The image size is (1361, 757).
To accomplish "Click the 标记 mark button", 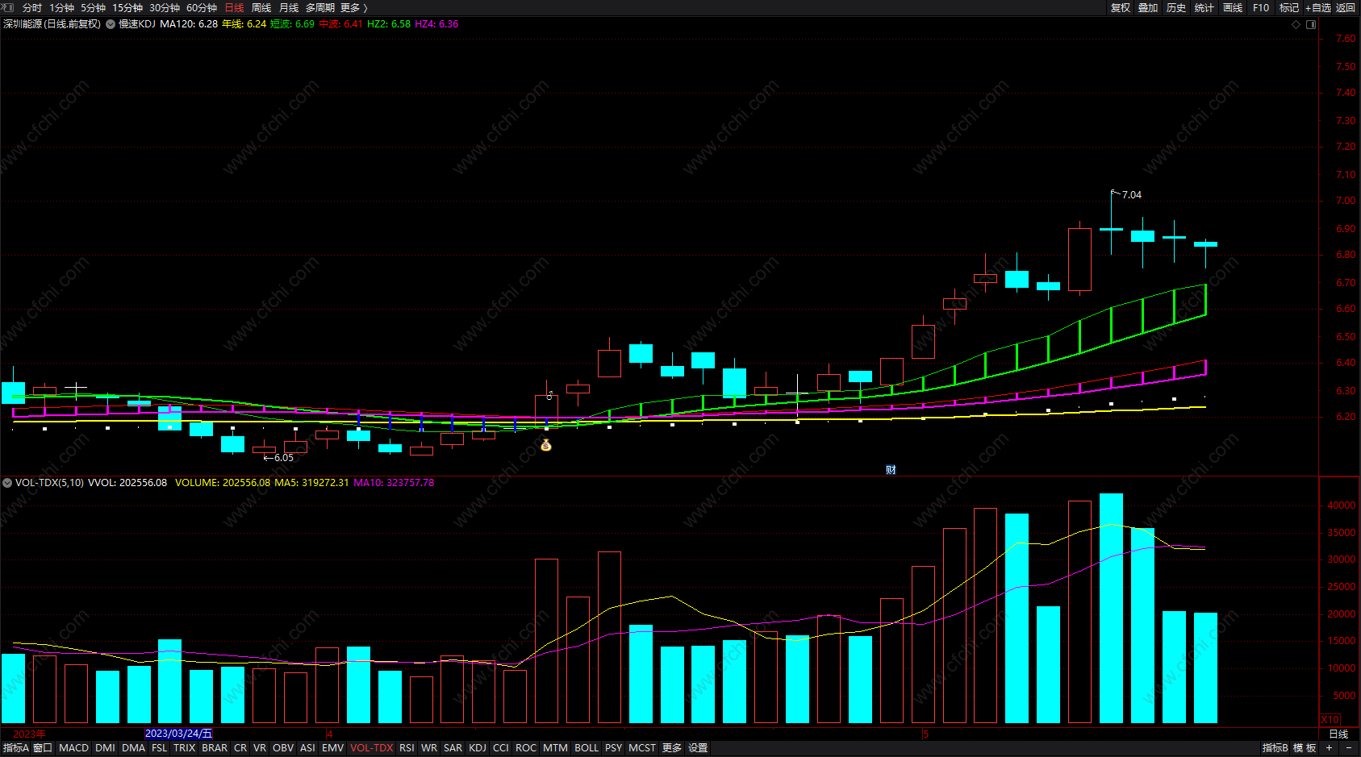I will 1289,7.
